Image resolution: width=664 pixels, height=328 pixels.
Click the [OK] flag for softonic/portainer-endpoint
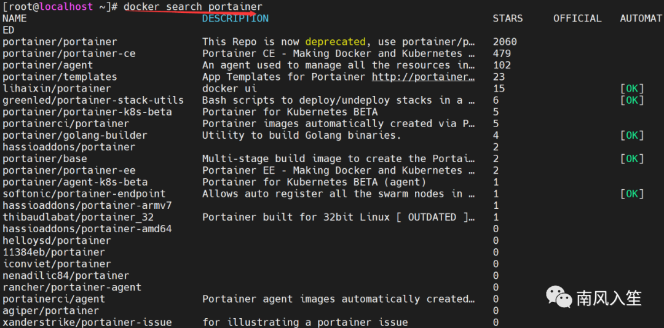click(632, 194)
